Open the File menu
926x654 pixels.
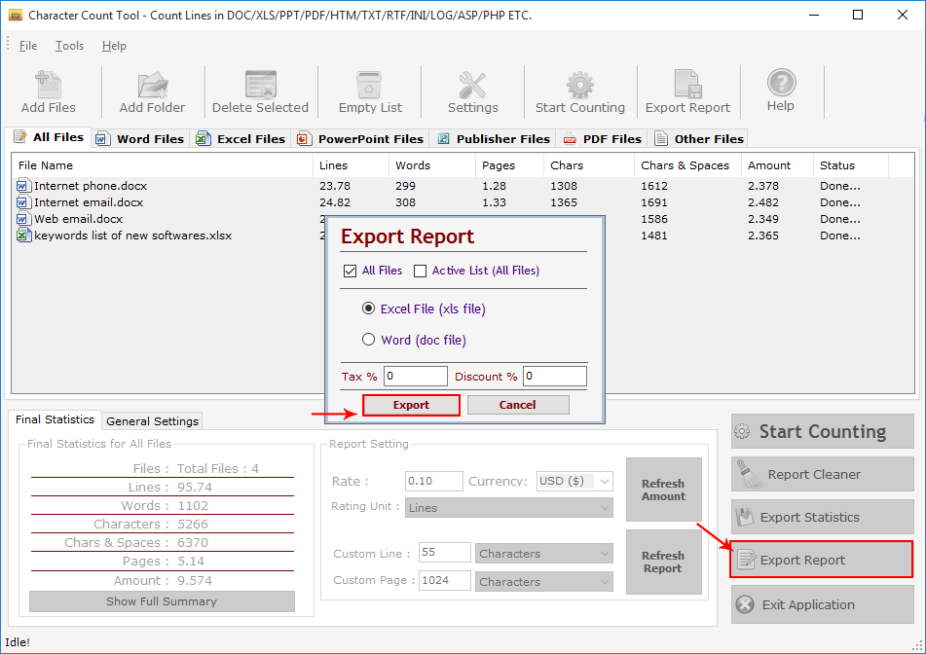(28, 46)
